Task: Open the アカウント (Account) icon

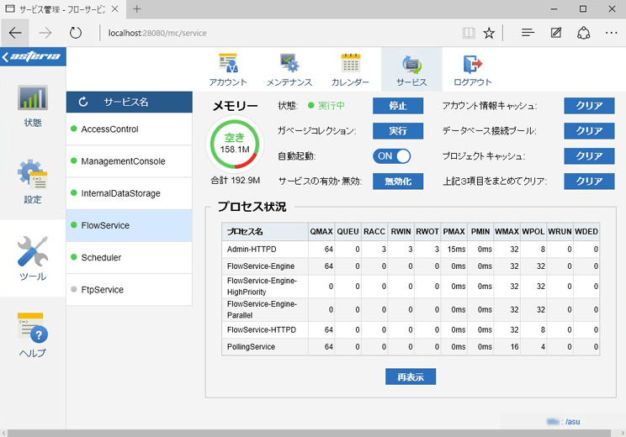Action: pyautogui.click(x=228, y=66)
